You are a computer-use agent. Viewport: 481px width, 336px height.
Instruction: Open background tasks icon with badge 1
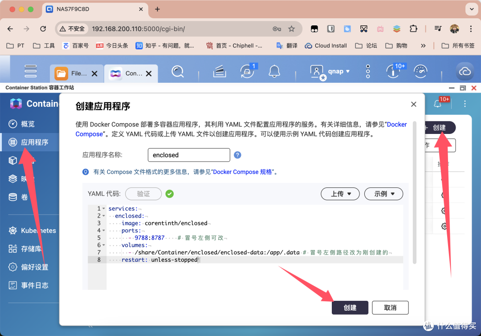tap(247, 71)
